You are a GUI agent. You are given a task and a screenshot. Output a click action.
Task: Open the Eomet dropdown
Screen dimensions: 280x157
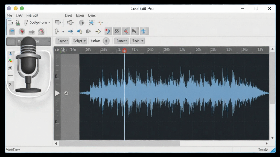[x=121, y=41]
